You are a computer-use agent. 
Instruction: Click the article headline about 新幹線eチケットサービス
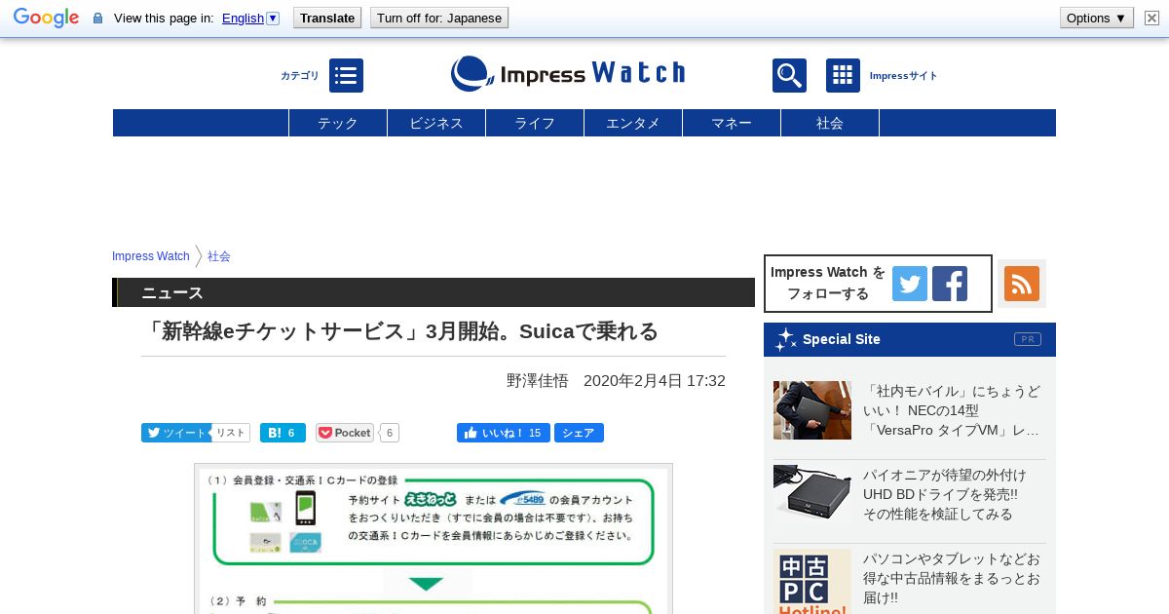click(x=399, y=331)
